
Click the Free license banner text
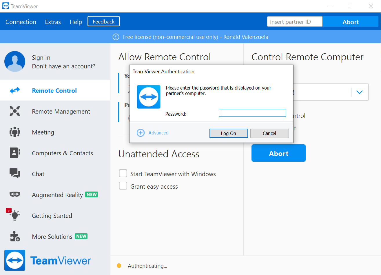[x=195, y=37]
